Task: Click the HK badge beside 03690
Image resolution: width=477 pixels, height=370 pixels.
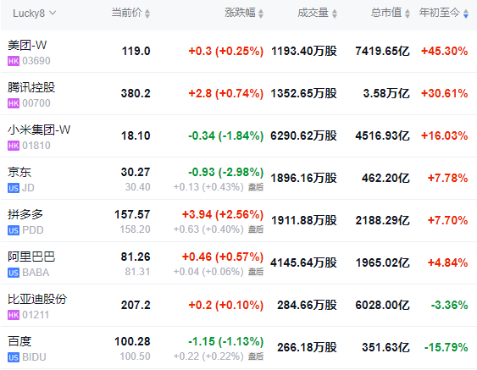Action: coord(14,61)
